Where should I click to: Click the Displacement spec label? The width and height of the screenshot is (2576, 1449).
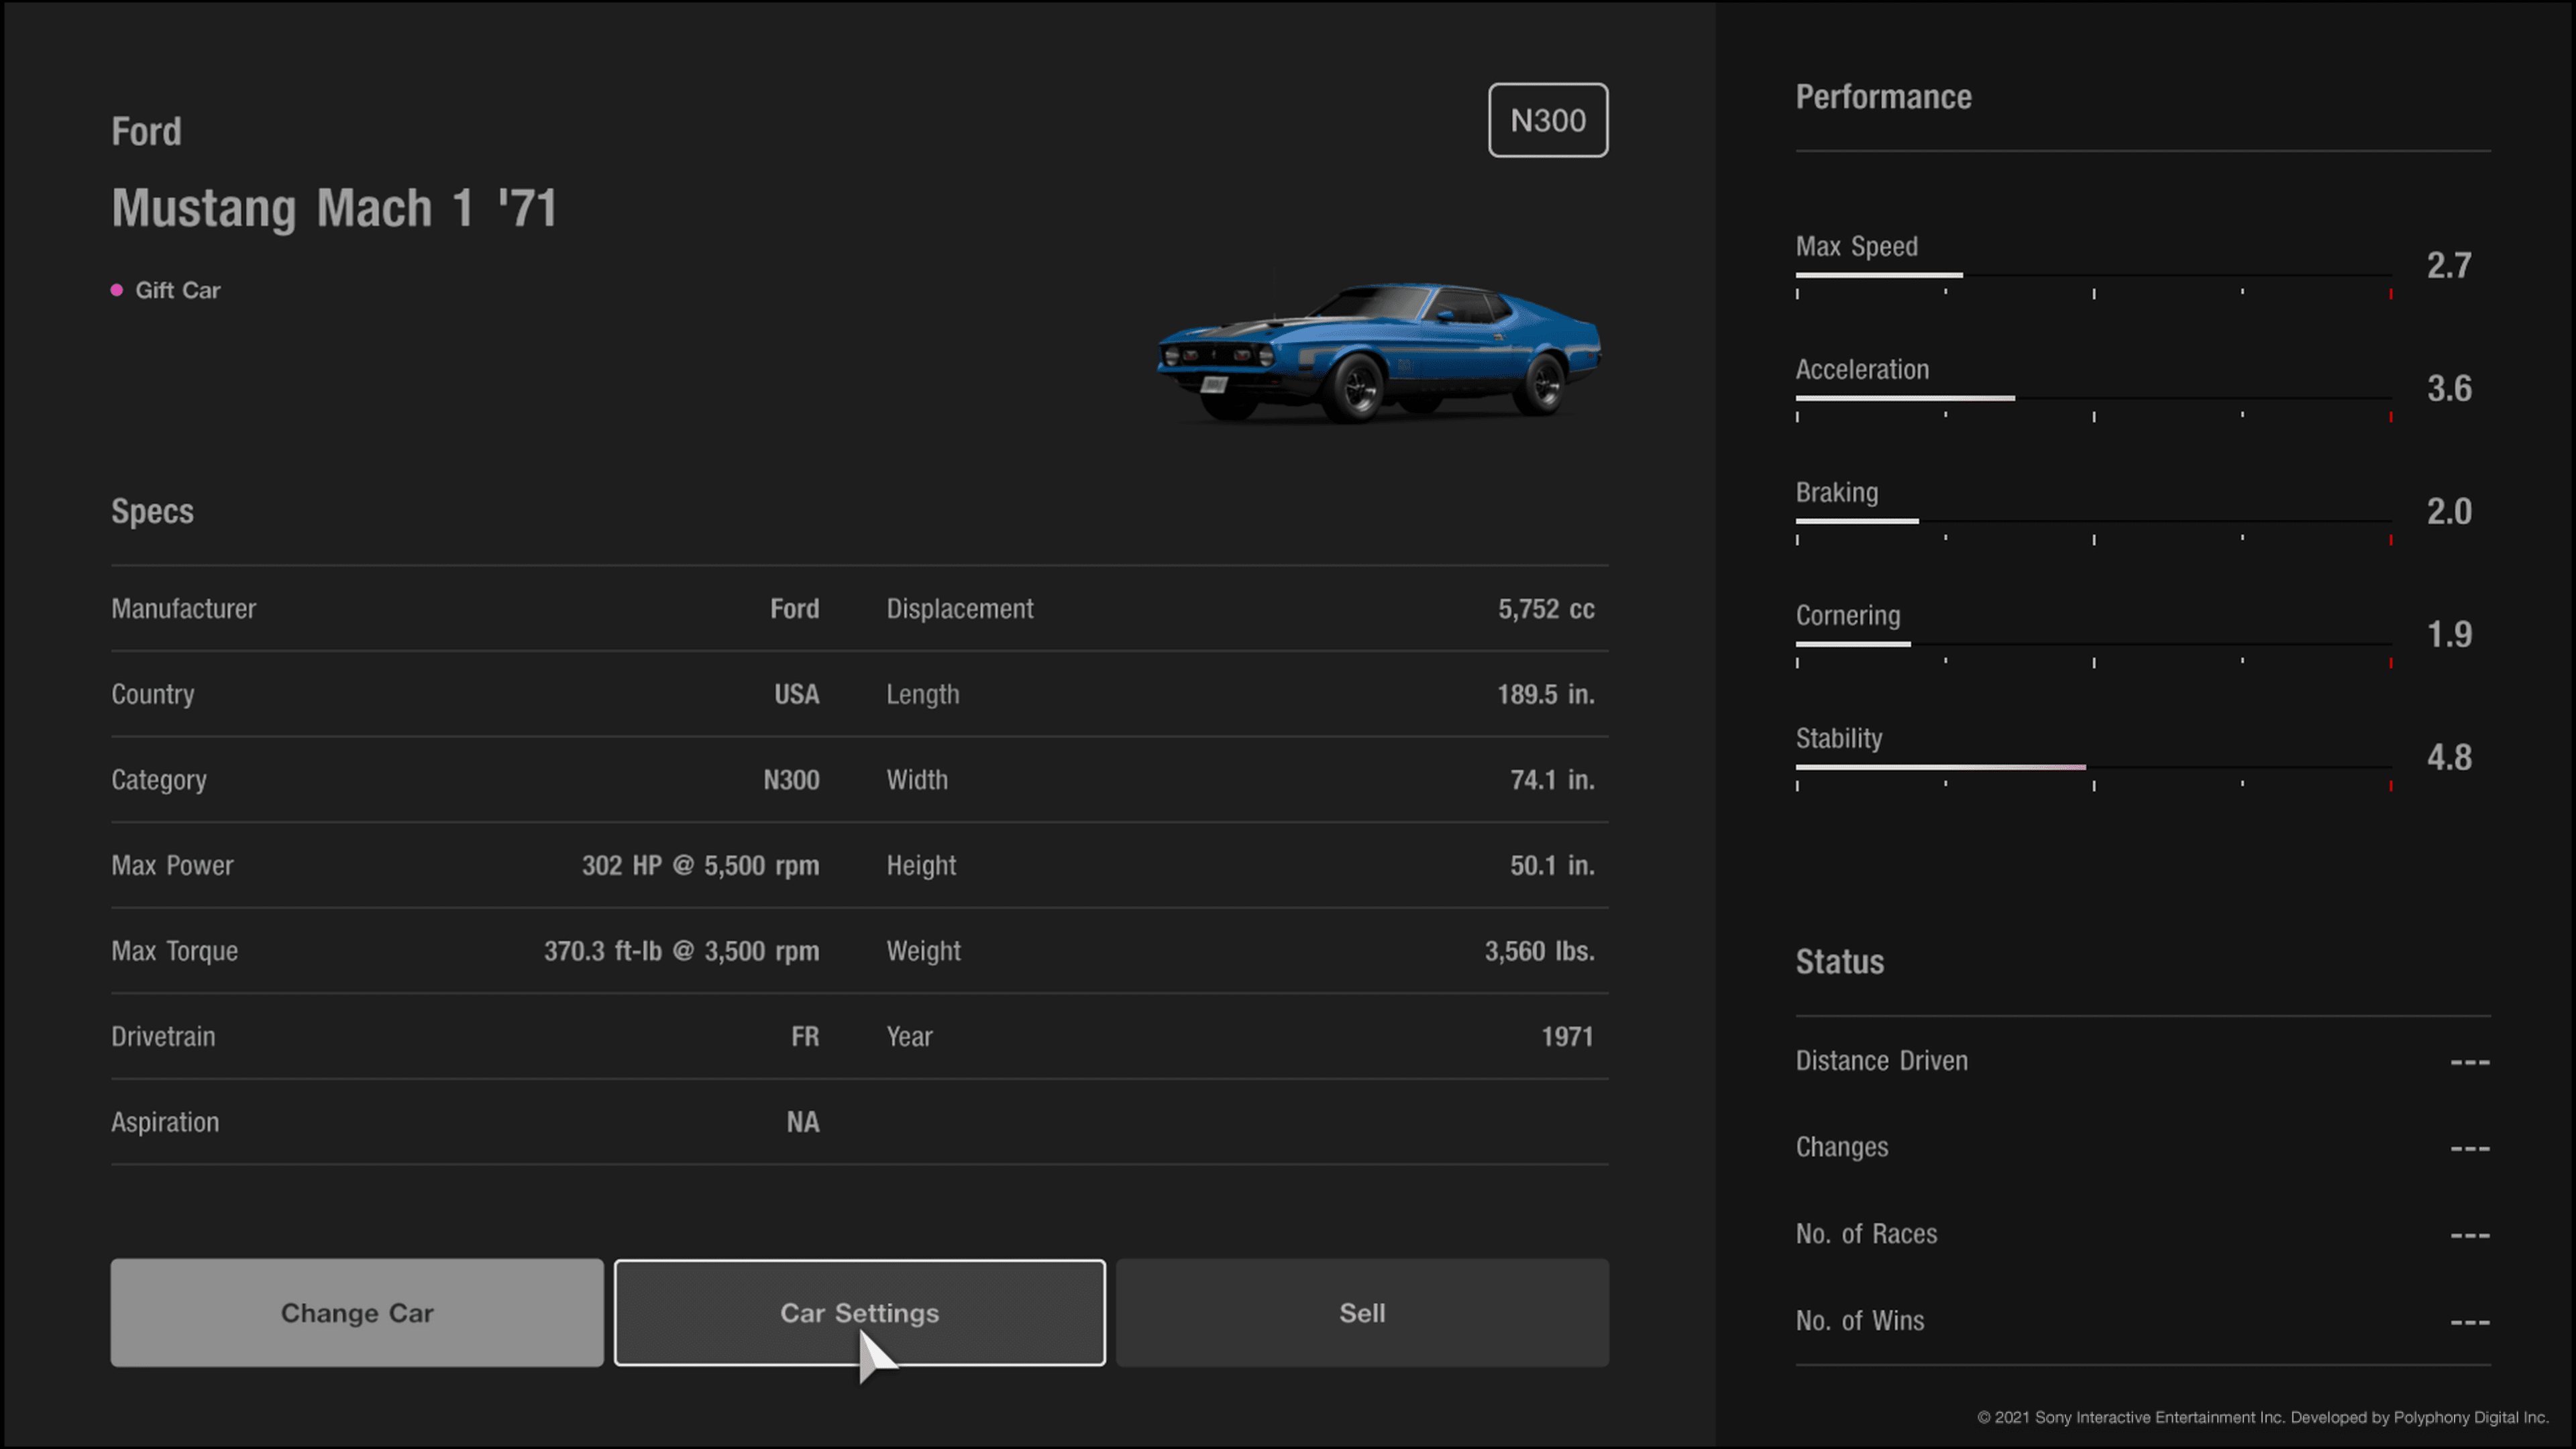pos(959,609)
